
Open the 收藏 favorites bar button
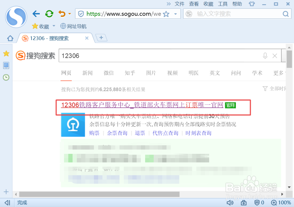tap(41, 26)
